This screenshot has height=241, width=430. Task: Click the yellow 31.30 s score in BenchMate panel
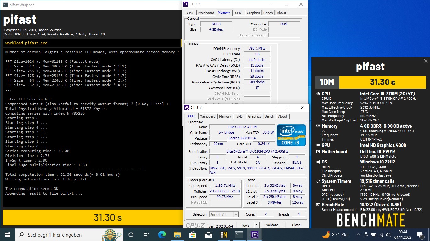click(382, 82)
